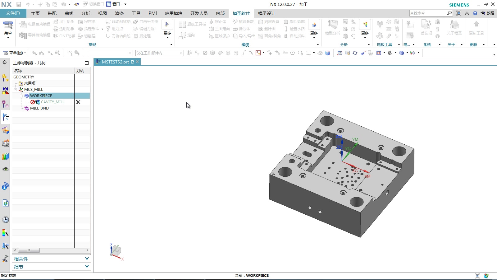Open the eye-shaped View Manager sidebar icon
The width and height of the screenshot is (497, 280).
[5, 169]
